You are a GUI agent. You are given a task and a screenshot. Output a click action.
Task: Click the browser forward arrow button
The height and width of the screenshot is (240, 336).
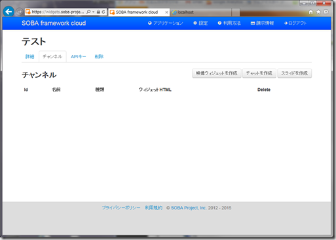(20, 12)
